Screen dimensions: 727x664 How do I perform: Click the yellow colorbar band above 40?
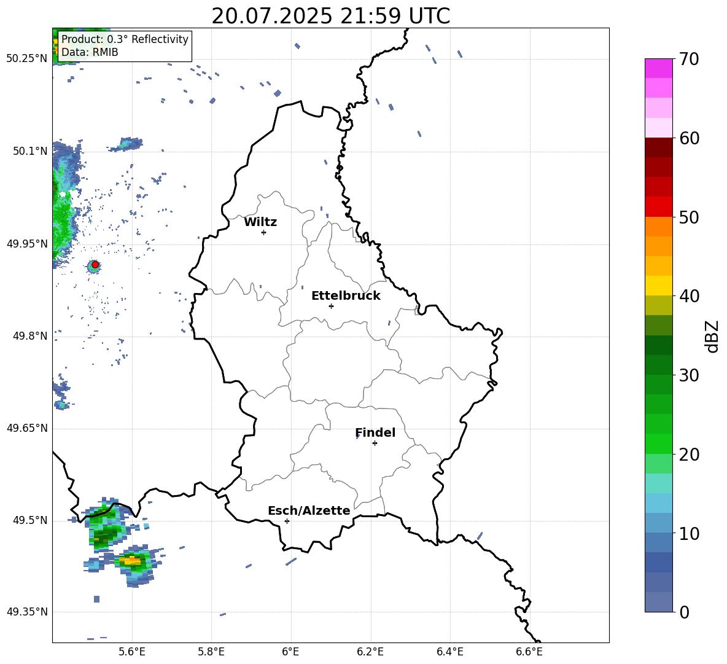coord(659,286)
